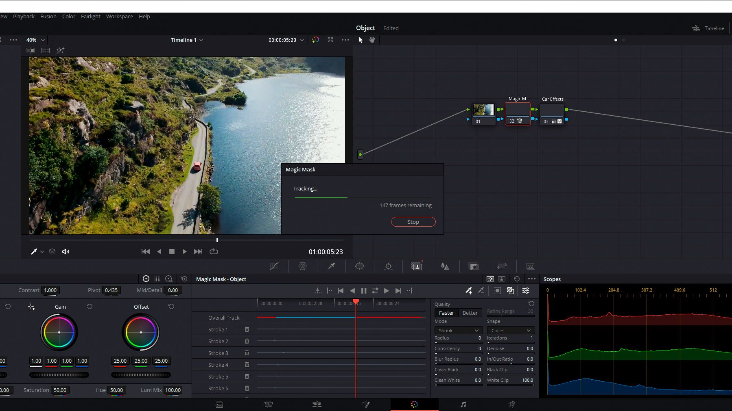Reset the Magic Mask palette

(x=517, y=279)
